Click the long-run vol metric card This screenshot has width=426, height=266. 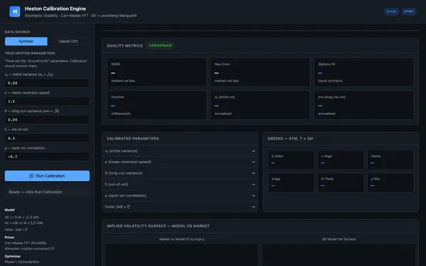[364, 105]
